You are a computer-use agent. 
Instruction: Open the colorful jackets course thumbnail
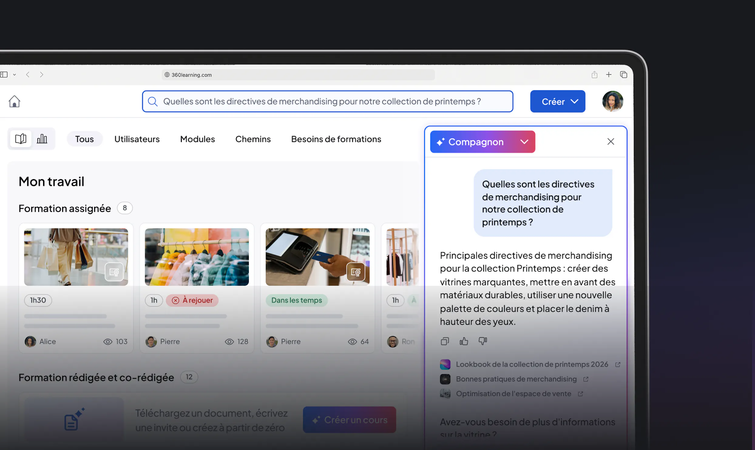[197, 257]
